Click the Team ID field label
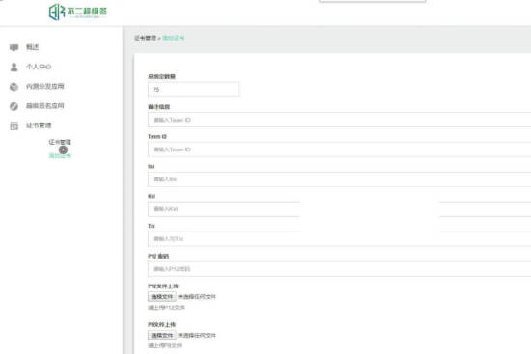 tap(157, 136)
